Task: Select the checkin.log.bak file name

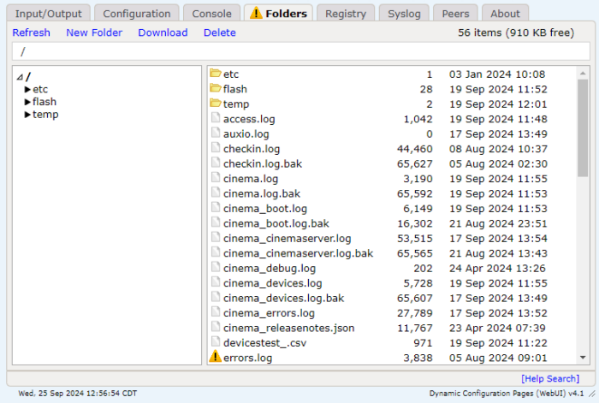Action: (x=263, y=164)
